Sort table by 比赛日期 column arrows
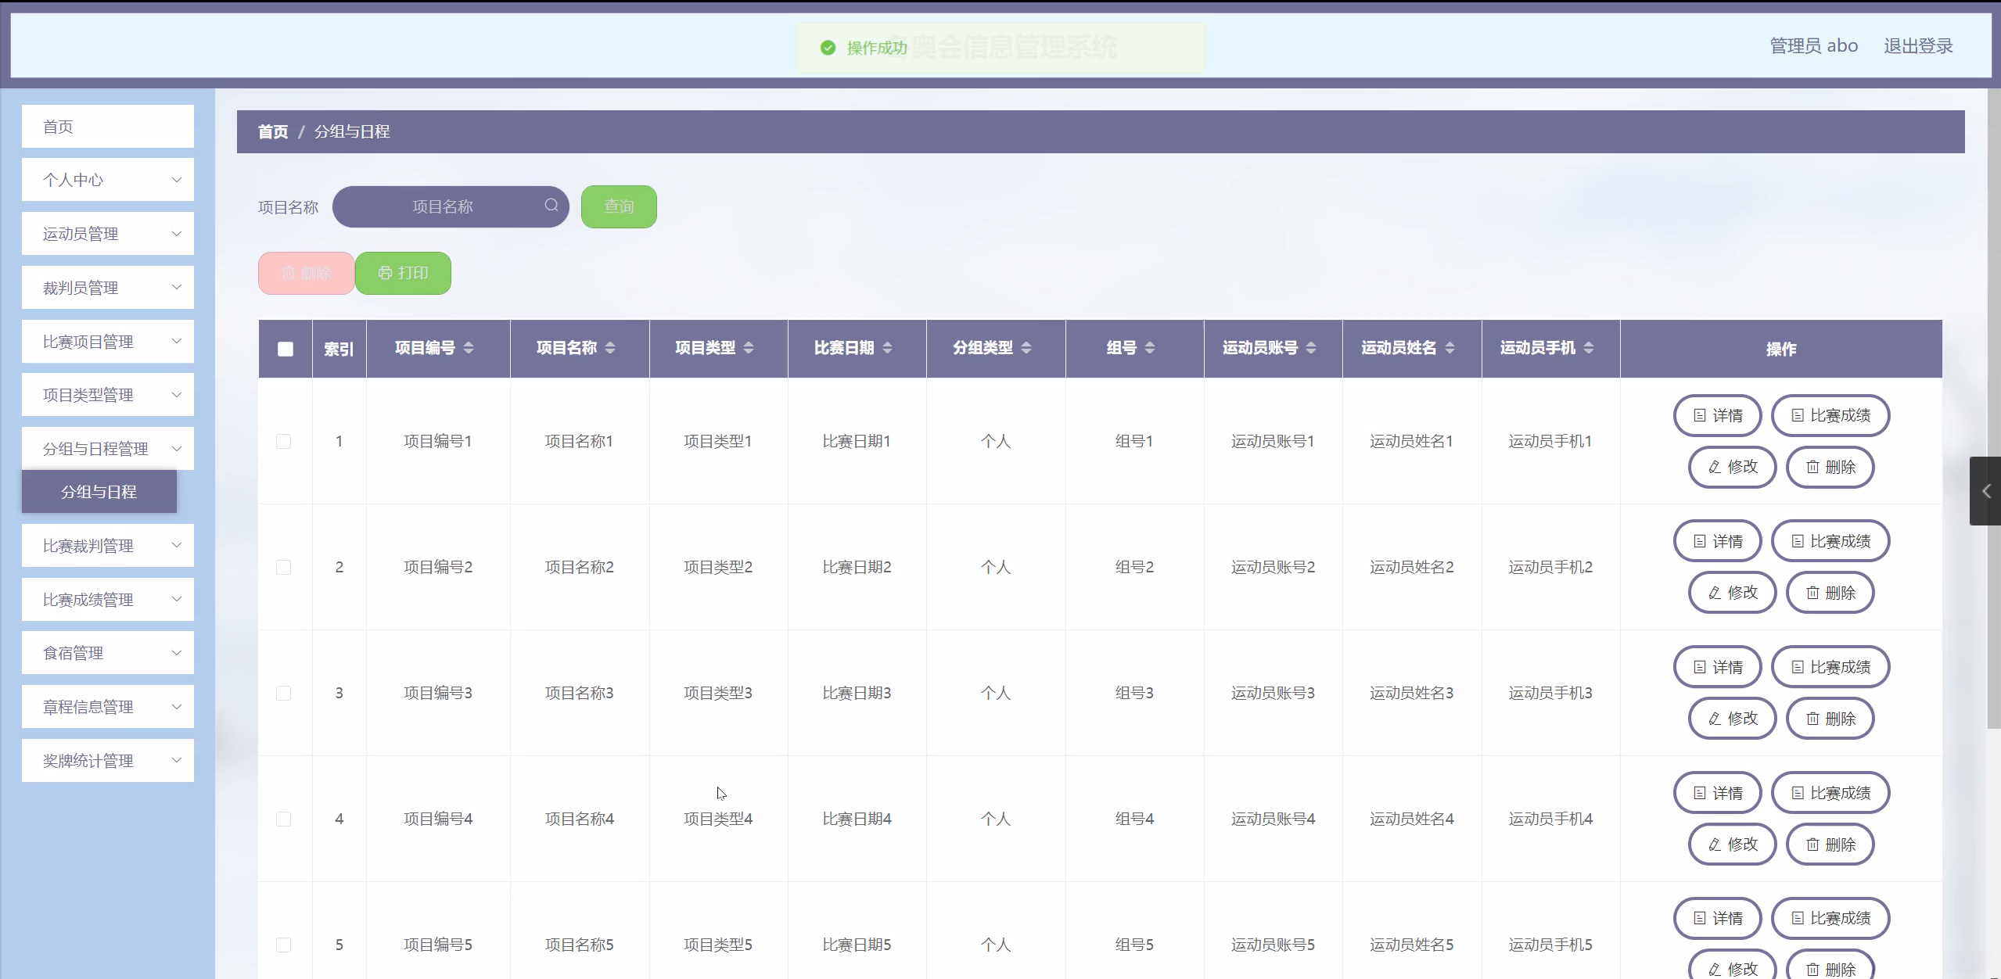This screenshot has height=979, width=2001. [887, 348]
